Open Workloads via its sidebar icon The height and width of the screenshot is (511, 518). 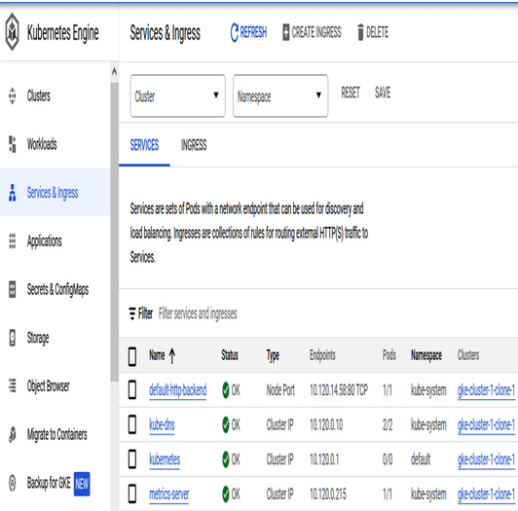pyautogui.click(x=13, y=144)
